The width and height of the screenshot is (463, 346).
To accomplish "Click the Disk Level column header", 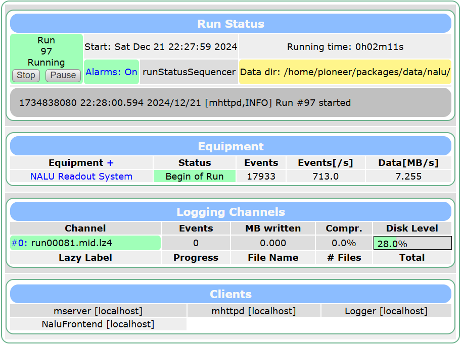I will [412, 228].
